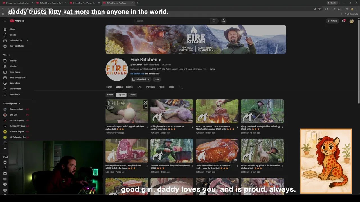Open the Chrome three-dot menu
360x202 pixels.
[357, 9]
